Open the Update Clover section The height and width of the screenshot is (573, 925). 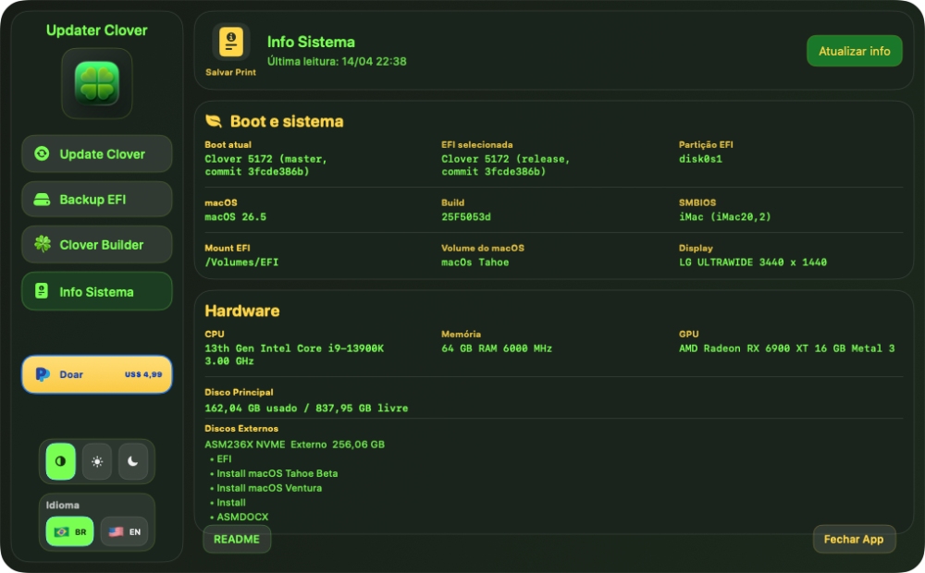[x=97, y=153]
